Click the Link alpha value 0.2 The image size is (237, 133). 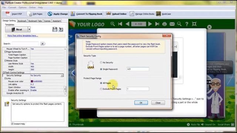[32, 84]
